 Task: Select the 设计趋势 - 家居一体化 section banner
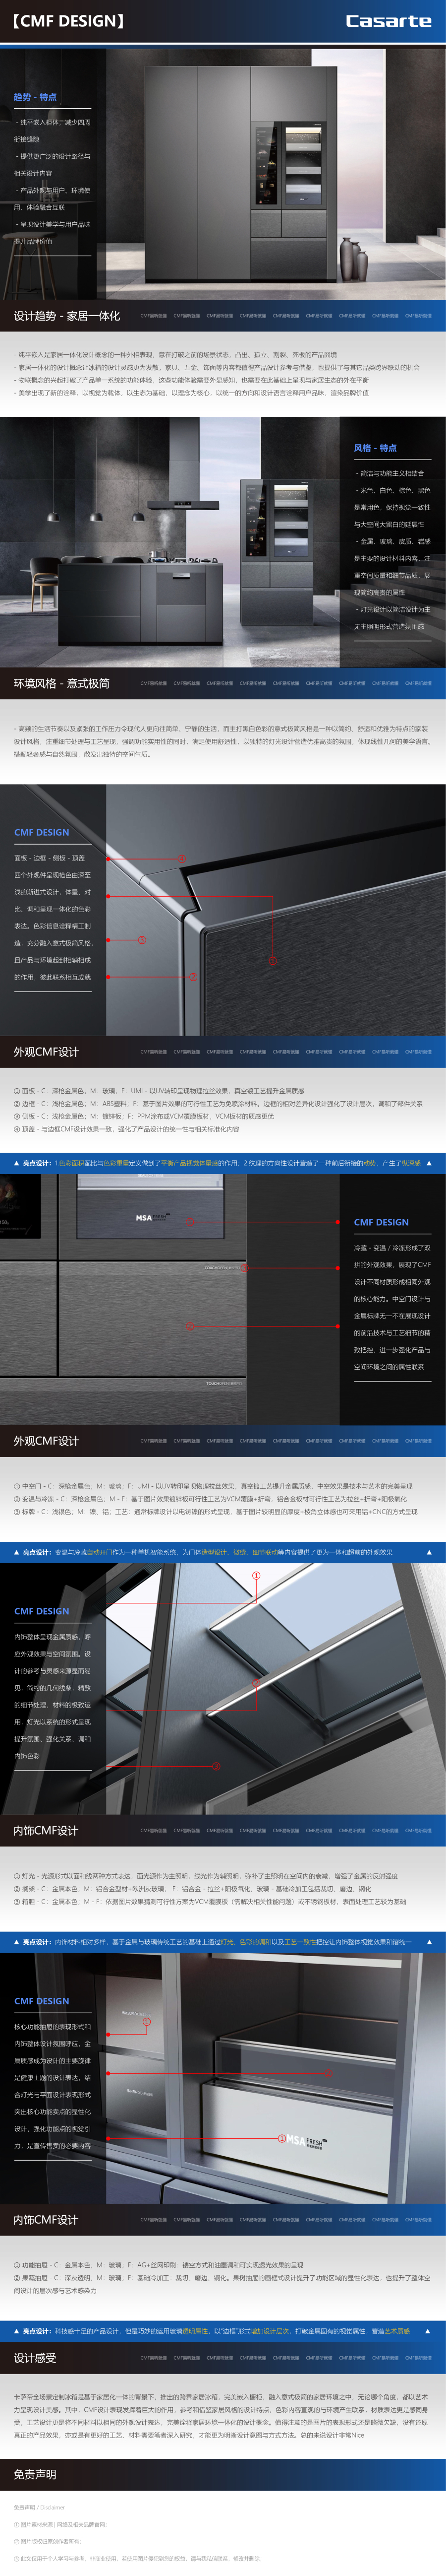tap(67, 316)
